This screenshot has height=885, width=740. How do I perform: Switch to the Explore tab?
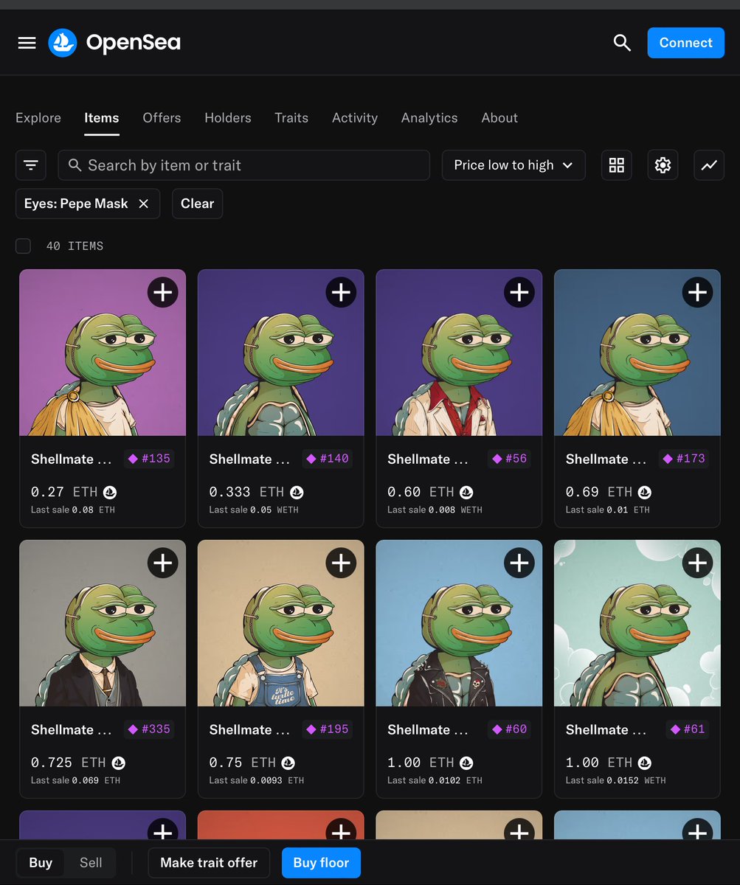point(38,118)
